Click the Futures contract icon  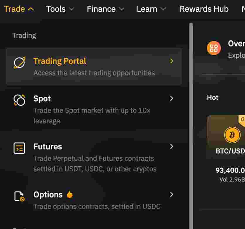point(19,148)
